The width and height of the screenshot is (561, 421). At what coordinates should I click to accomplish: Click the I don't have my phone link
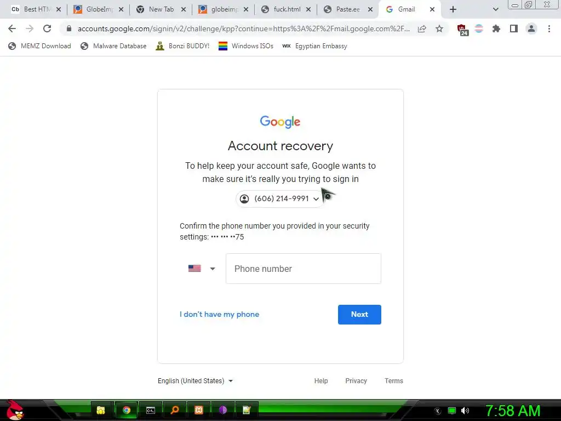(x=219, y=314)
